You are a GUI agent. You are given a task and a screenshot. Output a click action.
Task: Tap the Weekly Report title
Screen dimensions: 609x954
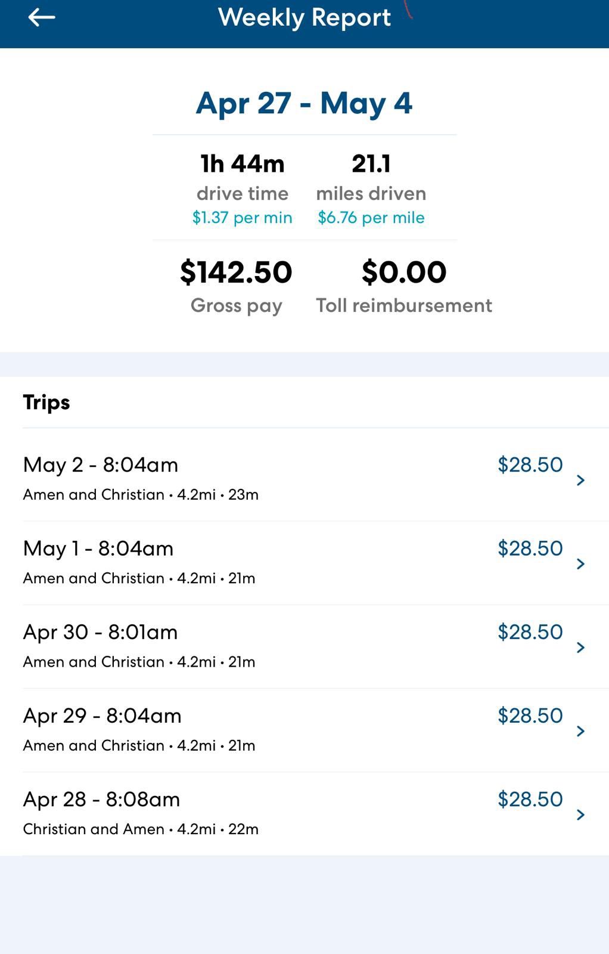tap(304, 17)
